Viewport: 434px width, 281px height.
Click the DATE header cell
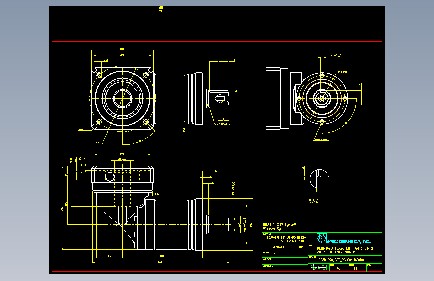point(300,247)
